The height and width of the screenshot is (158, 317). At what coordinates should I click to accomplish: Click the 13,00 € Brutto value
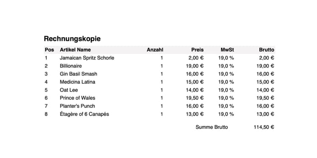click(265, 114)
